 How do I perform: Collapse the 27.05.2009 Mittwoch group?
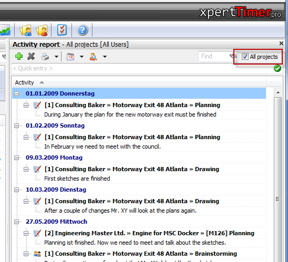tap(16, 222)
